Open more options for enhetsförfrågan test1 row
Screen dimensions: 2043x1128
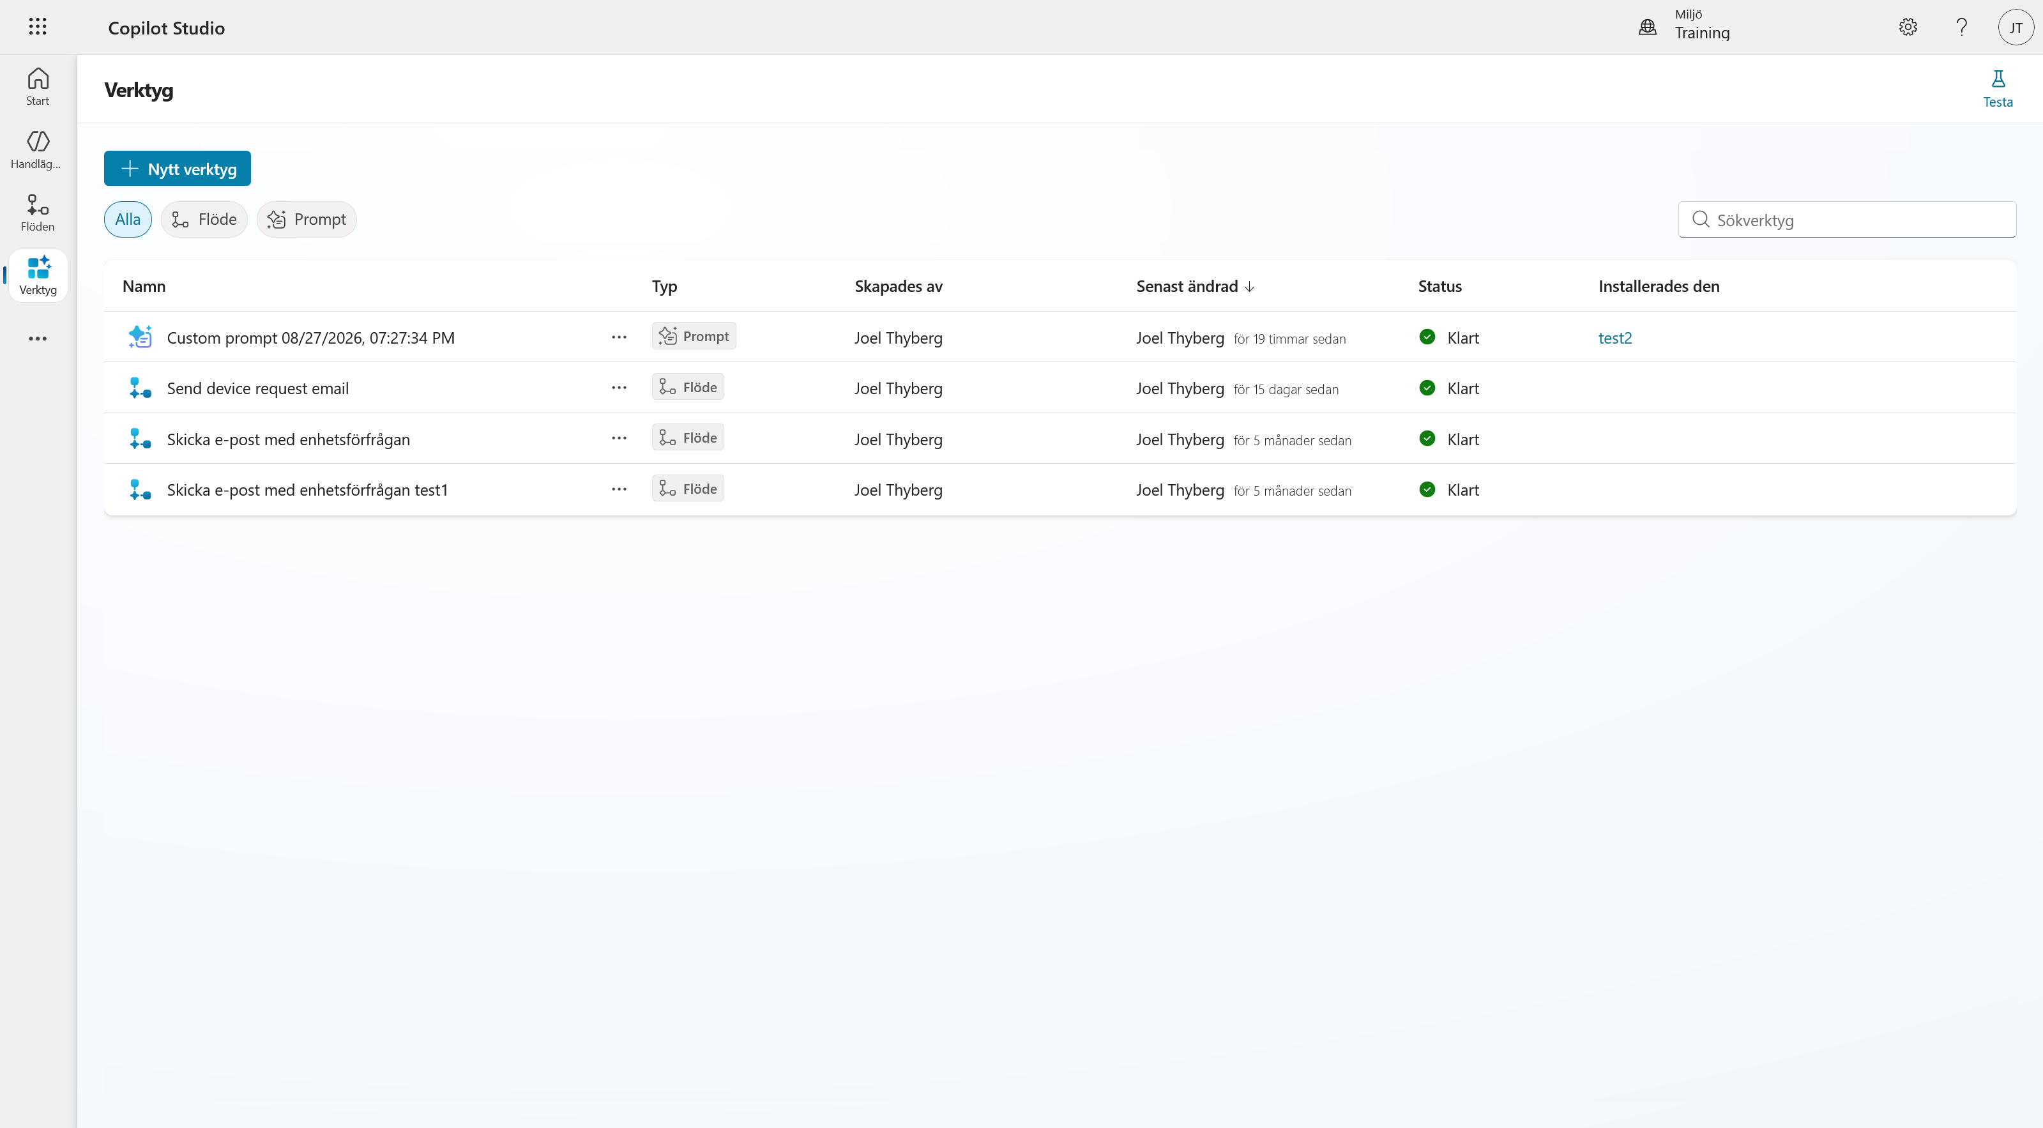point(619,489)
